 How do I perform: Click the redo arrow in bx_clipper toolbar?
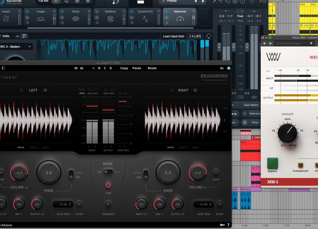82,68
